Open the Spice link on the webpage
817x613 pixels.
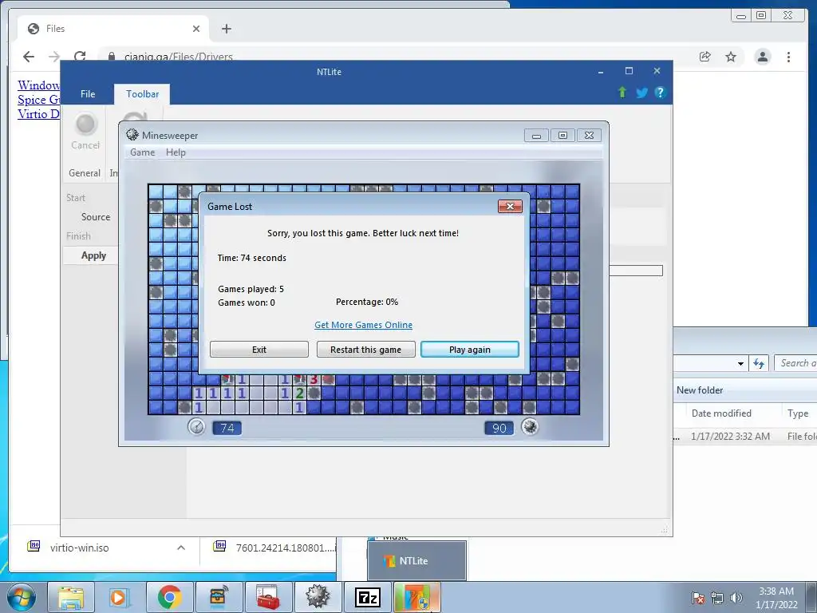[38, 100]
